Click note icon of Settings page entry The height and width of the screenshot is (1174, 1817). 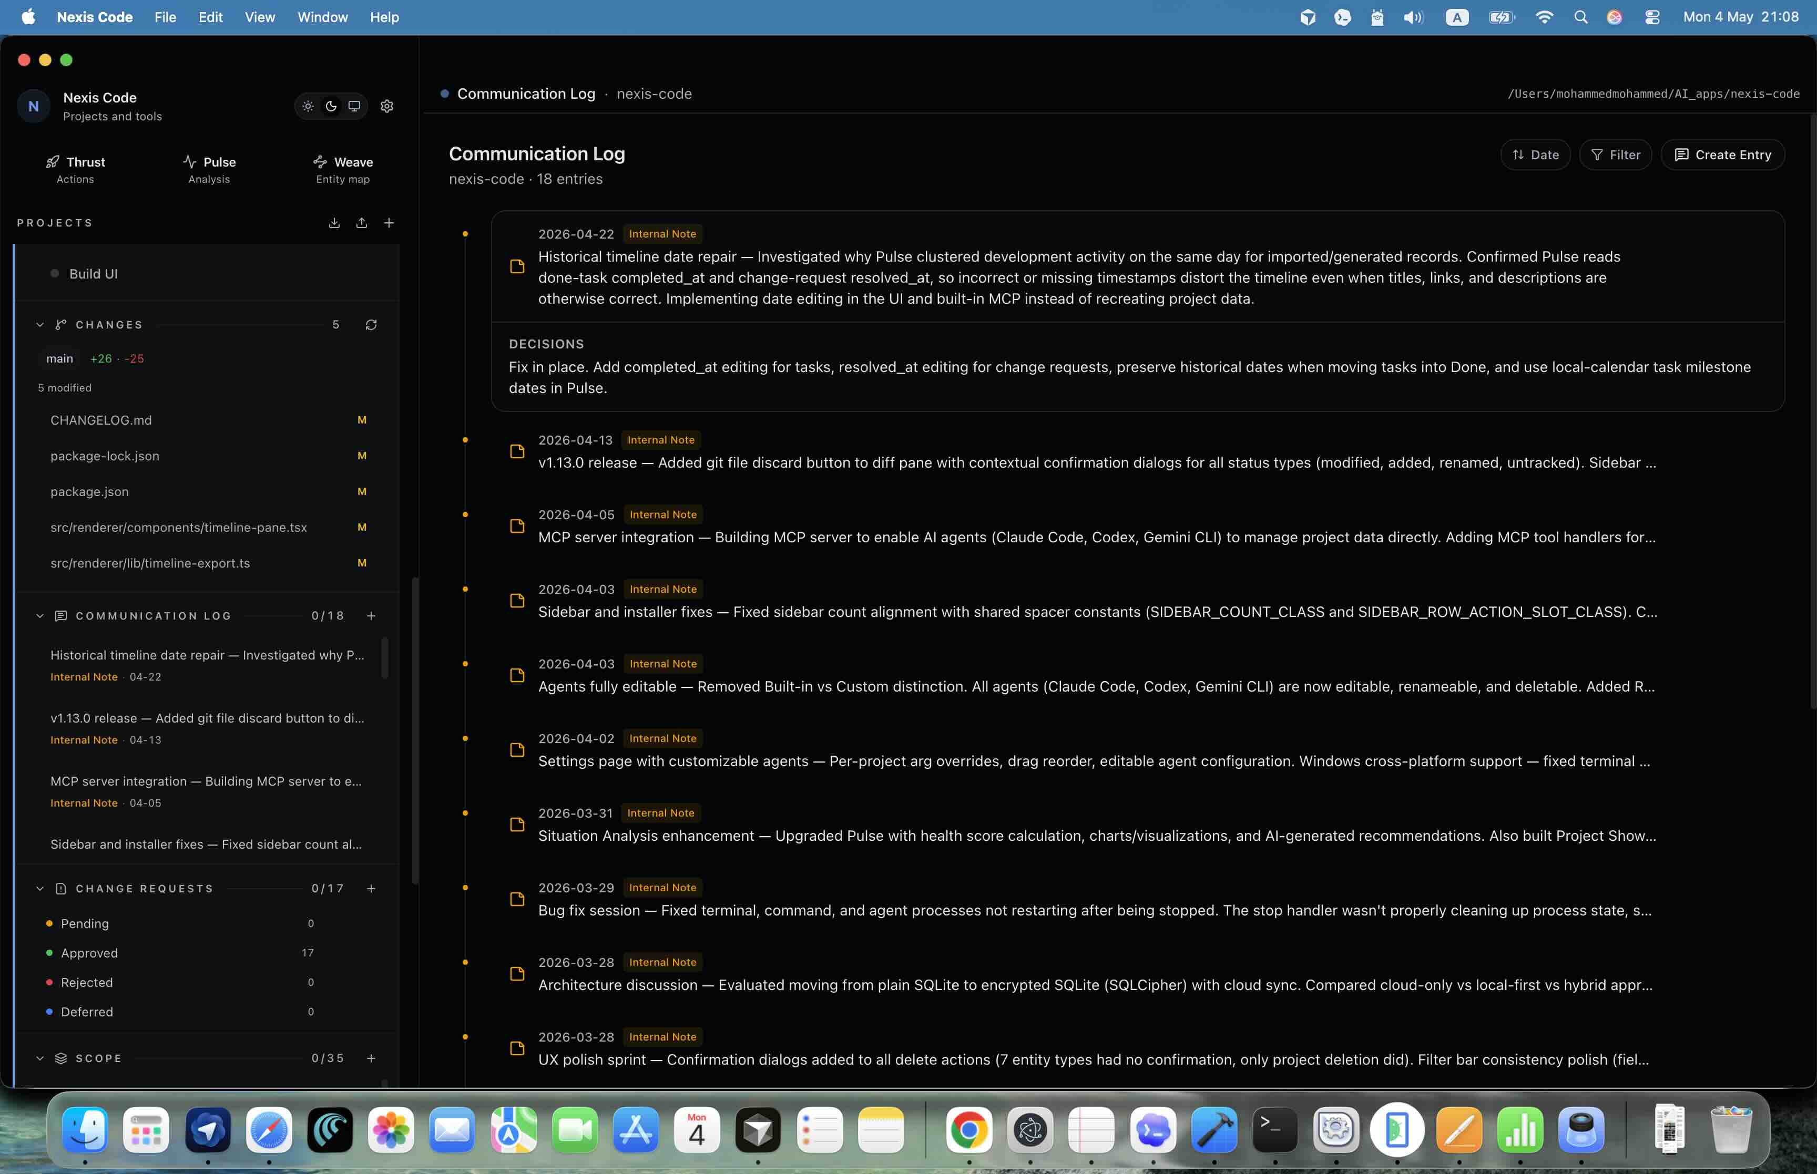(517, 749)
